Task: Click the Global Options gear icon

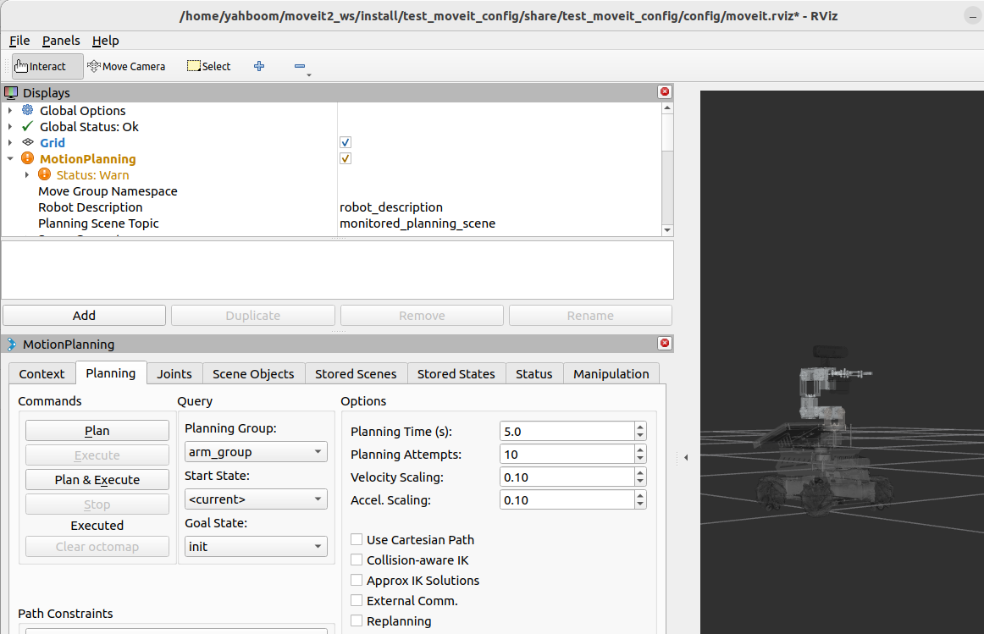Action: pos(28,110)
